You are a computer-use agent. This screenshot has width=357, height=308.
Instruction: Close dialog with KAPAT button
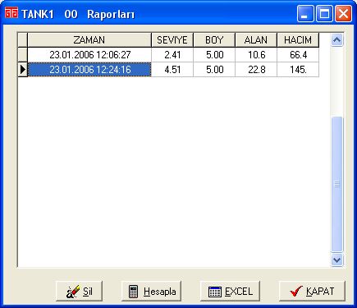[x=312, y=291]
